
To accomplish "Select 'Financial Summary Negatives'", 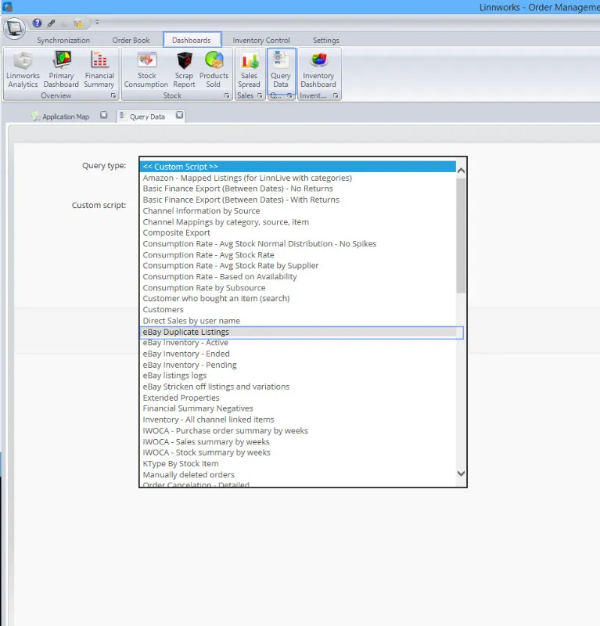I will (x=298, y=408).
